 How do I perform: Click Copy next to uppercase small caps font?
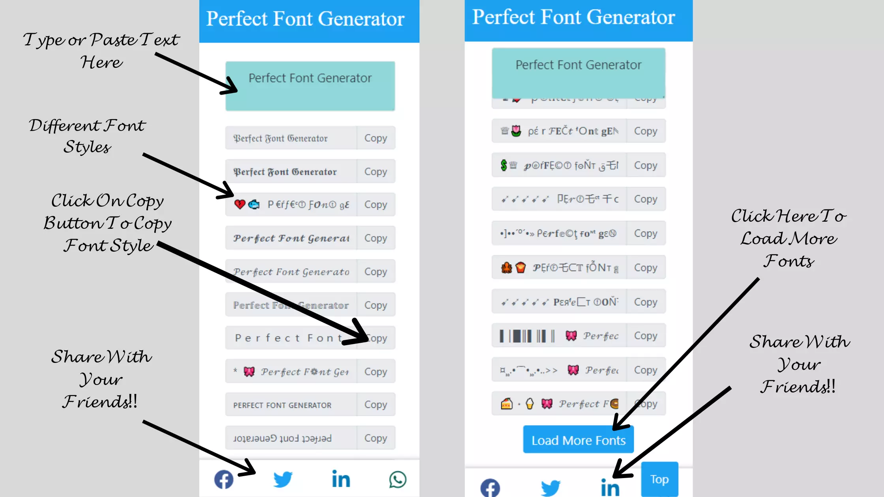375,405
